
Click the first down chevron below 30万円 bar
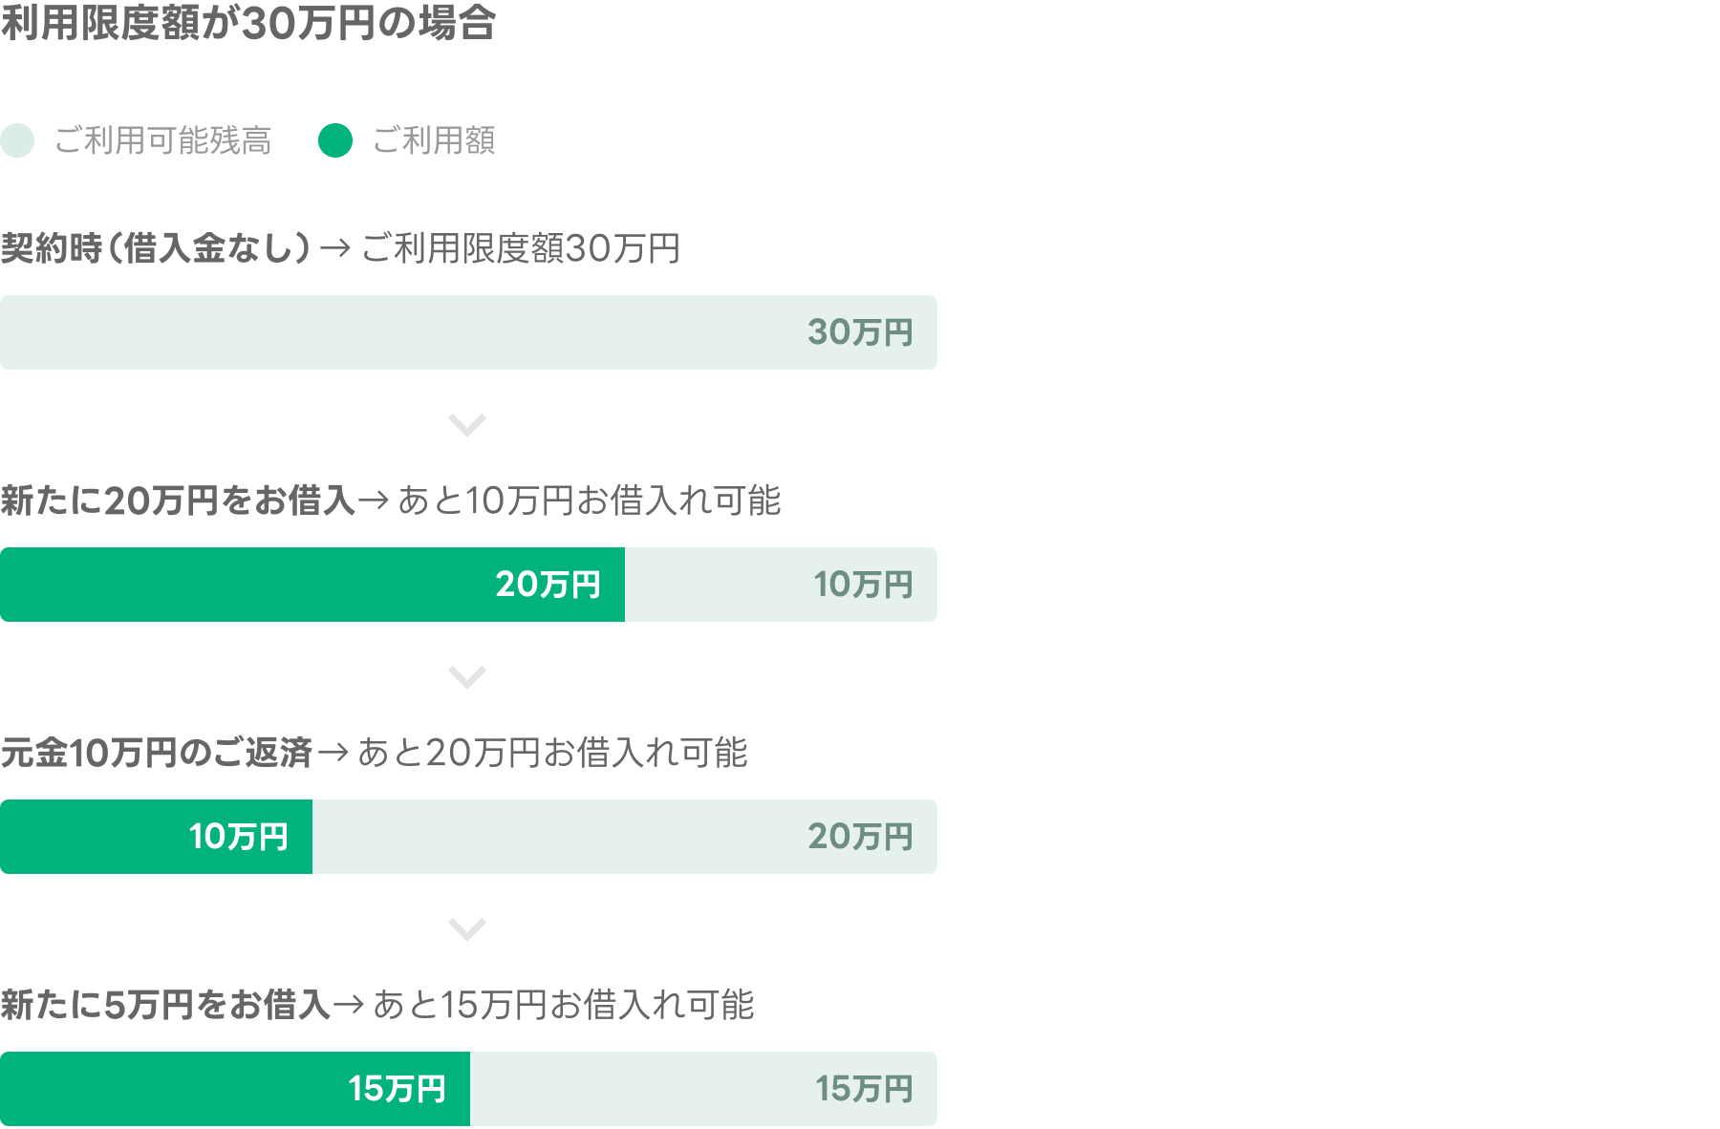(467, 424)
